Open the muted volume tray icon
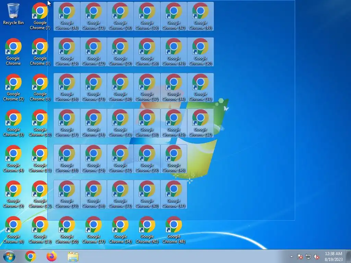The height and width of the screenshot is (263, 351). tap(316, 256)
